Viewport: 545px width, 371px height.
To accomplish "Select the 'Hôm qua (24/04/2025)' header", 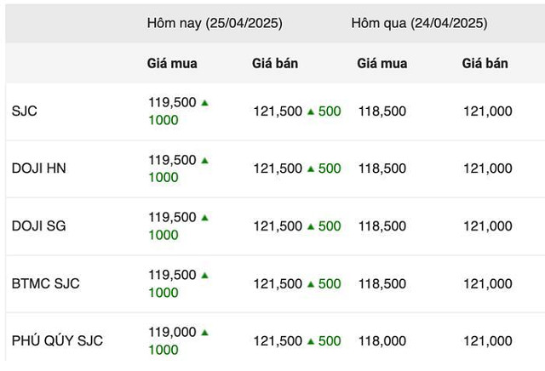I will tap(419, 23).
